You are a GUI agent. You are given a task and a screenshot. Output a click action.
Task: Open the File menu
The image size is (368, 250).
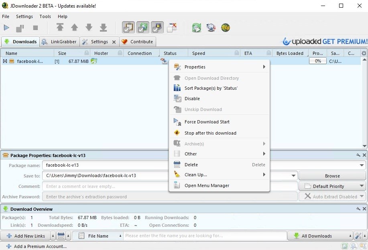click(x=6, y=16)
